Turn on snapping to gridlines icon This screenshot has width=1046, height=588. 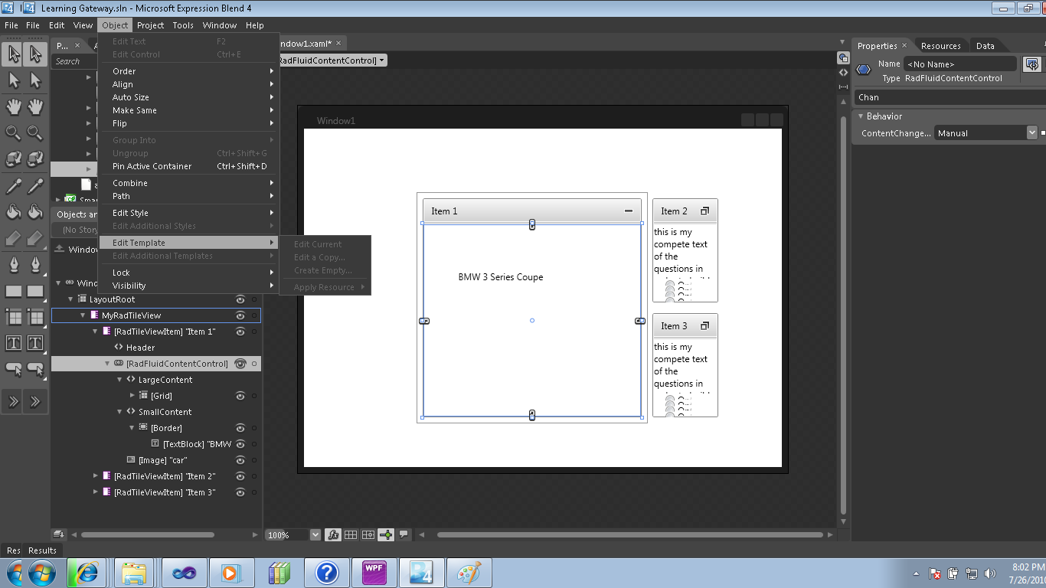(x=368, y=535)
